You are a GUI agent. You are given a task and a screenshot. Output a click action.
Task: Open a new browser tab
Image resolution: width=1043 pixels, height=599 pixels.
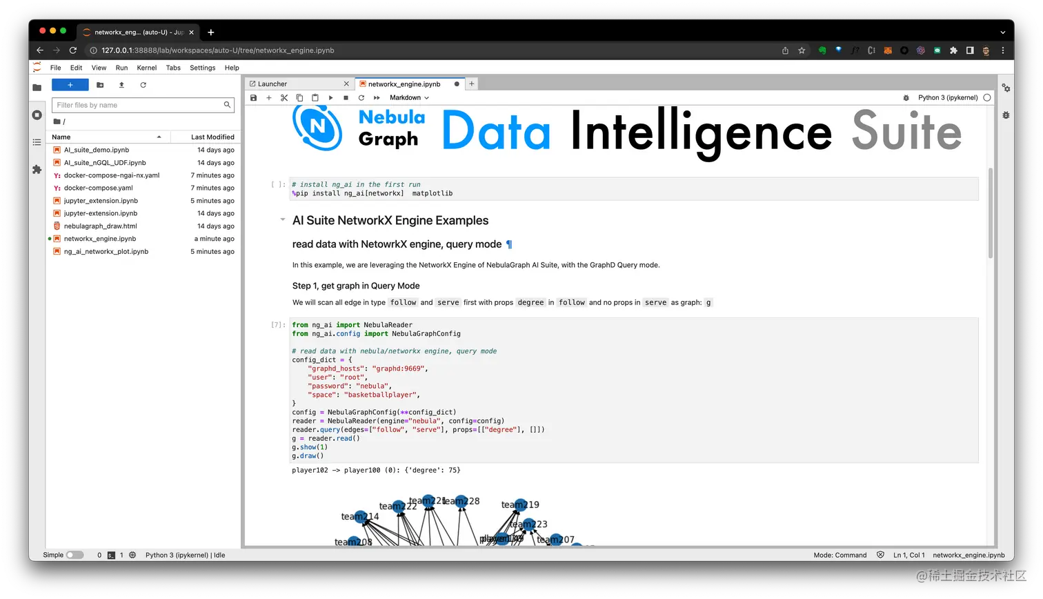point(210,32)
